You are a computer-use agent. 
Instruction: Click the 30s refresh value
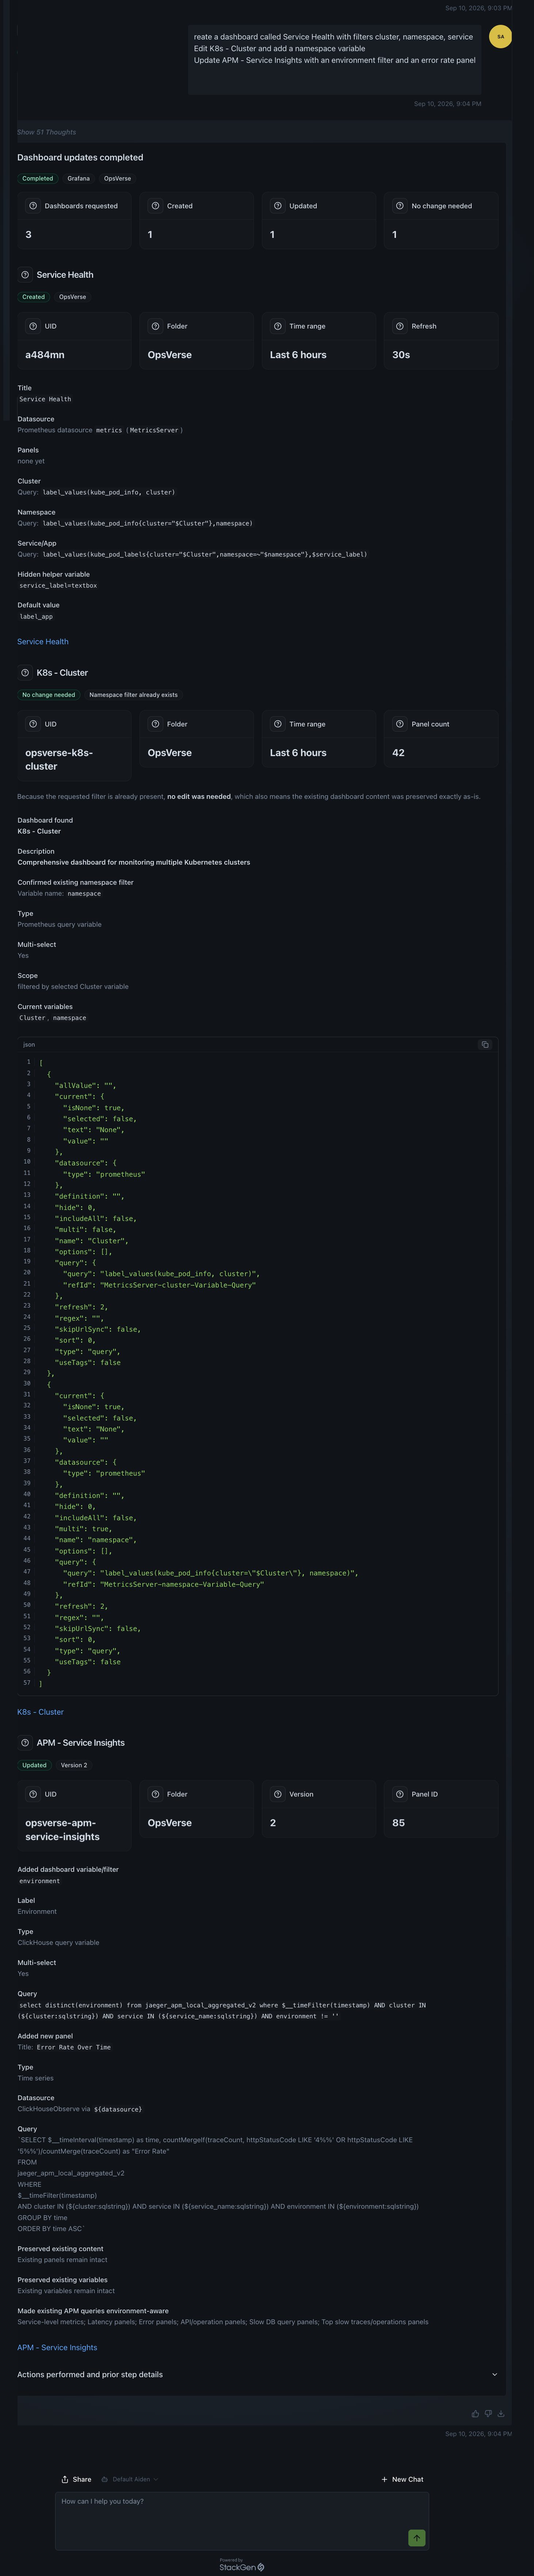[401, 355]
